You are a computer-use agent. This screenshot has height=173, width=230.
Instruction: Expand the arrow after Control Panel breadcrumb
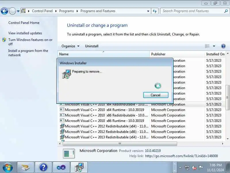pos(56,11)
